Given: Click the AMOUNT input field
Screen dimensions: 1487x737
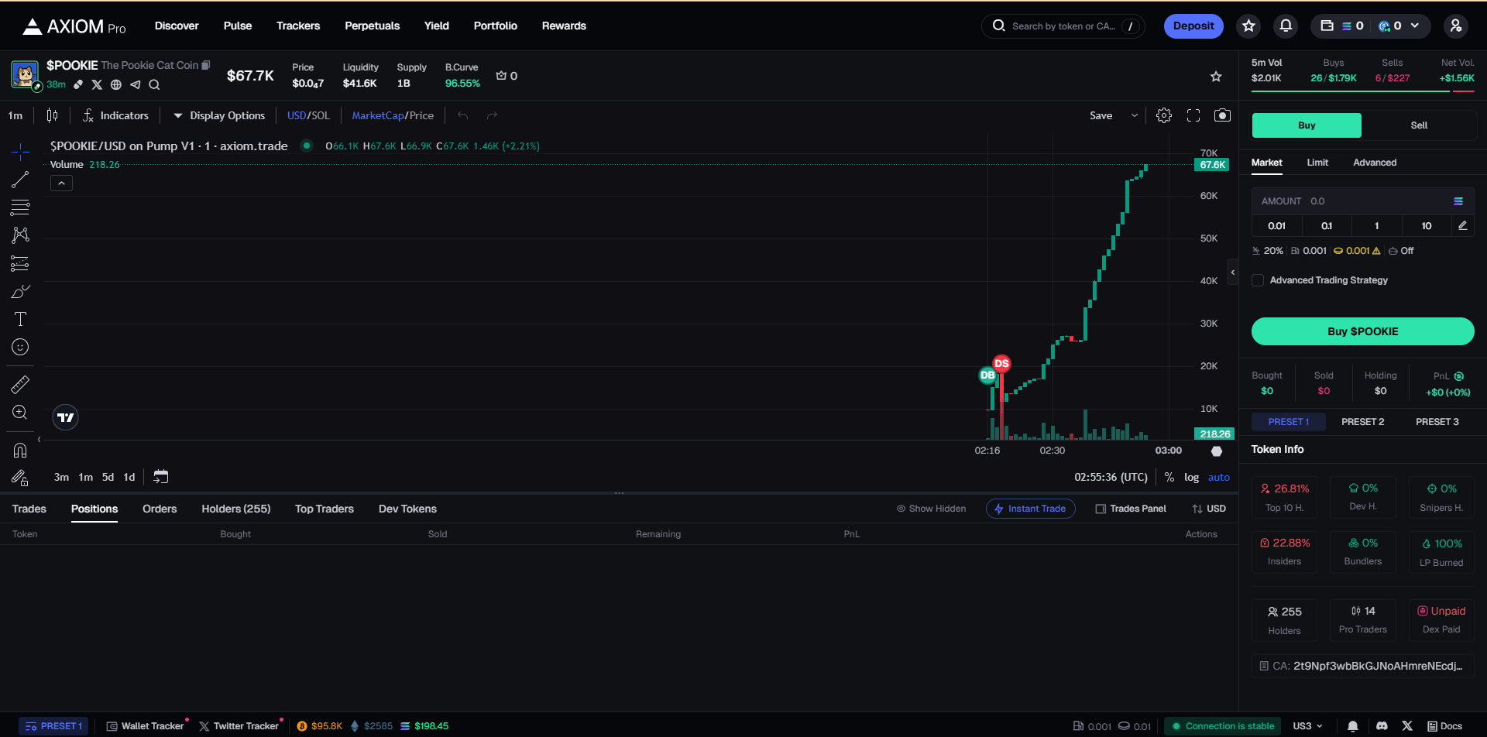Looking at the screenshot, I should point(1363,201).
